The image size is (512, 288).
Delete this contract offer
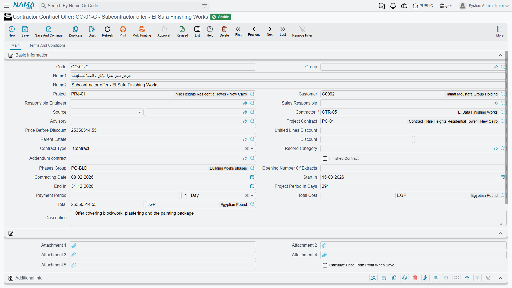click(x=224, y=31)
